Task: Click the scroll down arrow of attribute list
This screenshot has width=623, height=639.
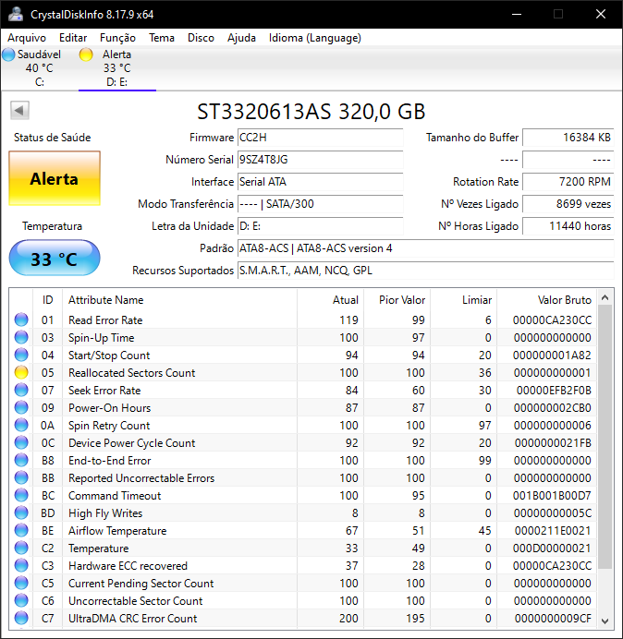Action: (x=605, y=621)
